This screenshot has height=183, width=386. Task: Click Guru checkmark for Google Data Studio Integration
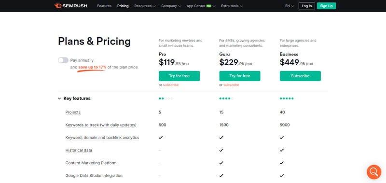[221, 176]
